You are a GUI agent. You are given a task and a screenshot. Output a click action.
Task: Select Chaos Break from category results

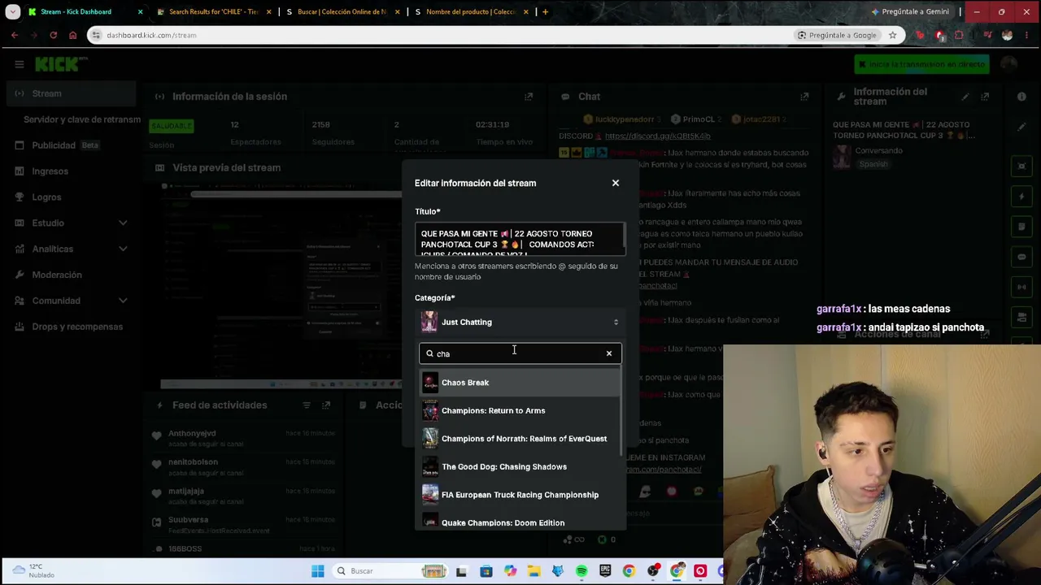pyautogui.click(x=520, y=383)
